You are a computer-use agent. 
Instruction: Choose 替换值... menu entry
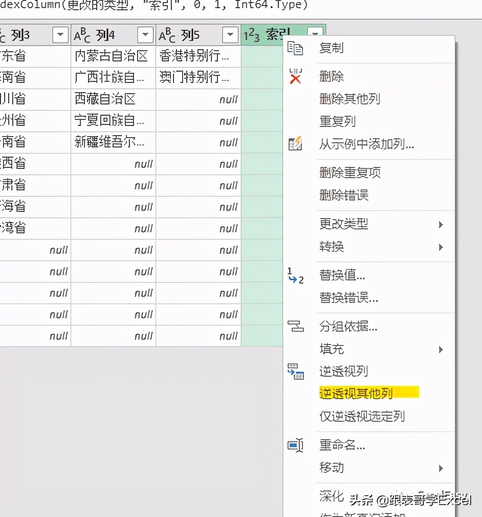click(x=342, y=275)
